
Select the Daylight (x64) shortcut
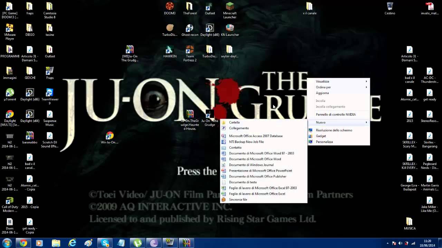[x=30, y=116]
